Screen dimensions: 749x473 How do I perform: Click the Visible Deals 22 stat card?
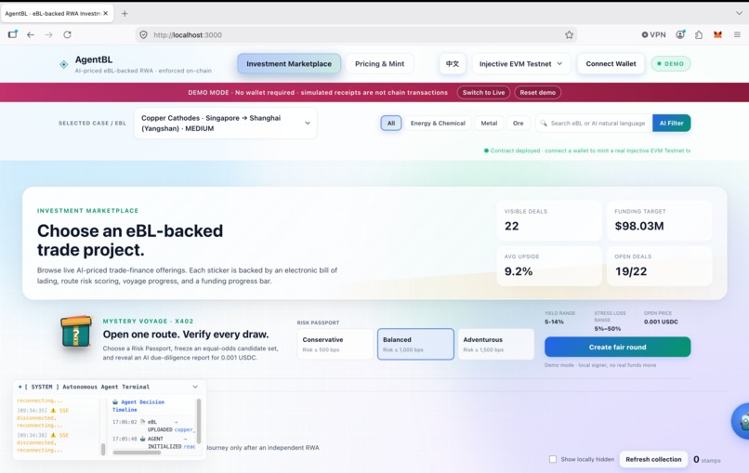[549, 220]
